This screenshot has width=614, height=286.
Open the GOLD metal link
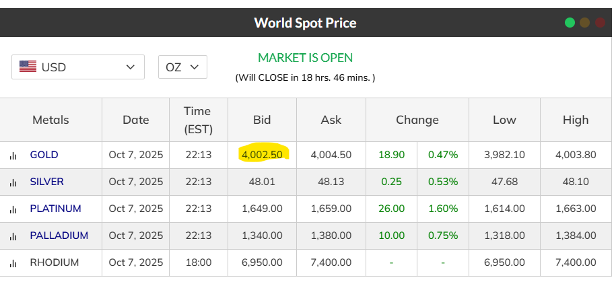point(44,155)
